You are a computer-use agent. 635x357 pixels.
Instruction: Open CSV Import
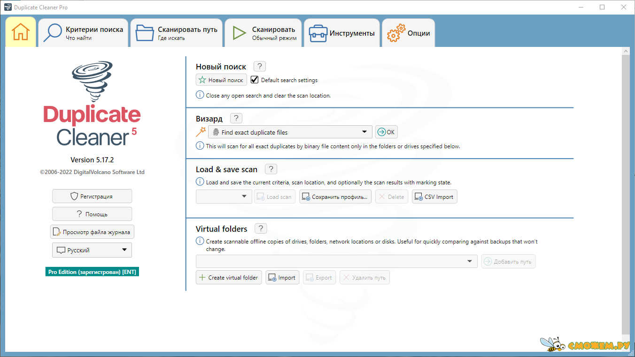434,197
